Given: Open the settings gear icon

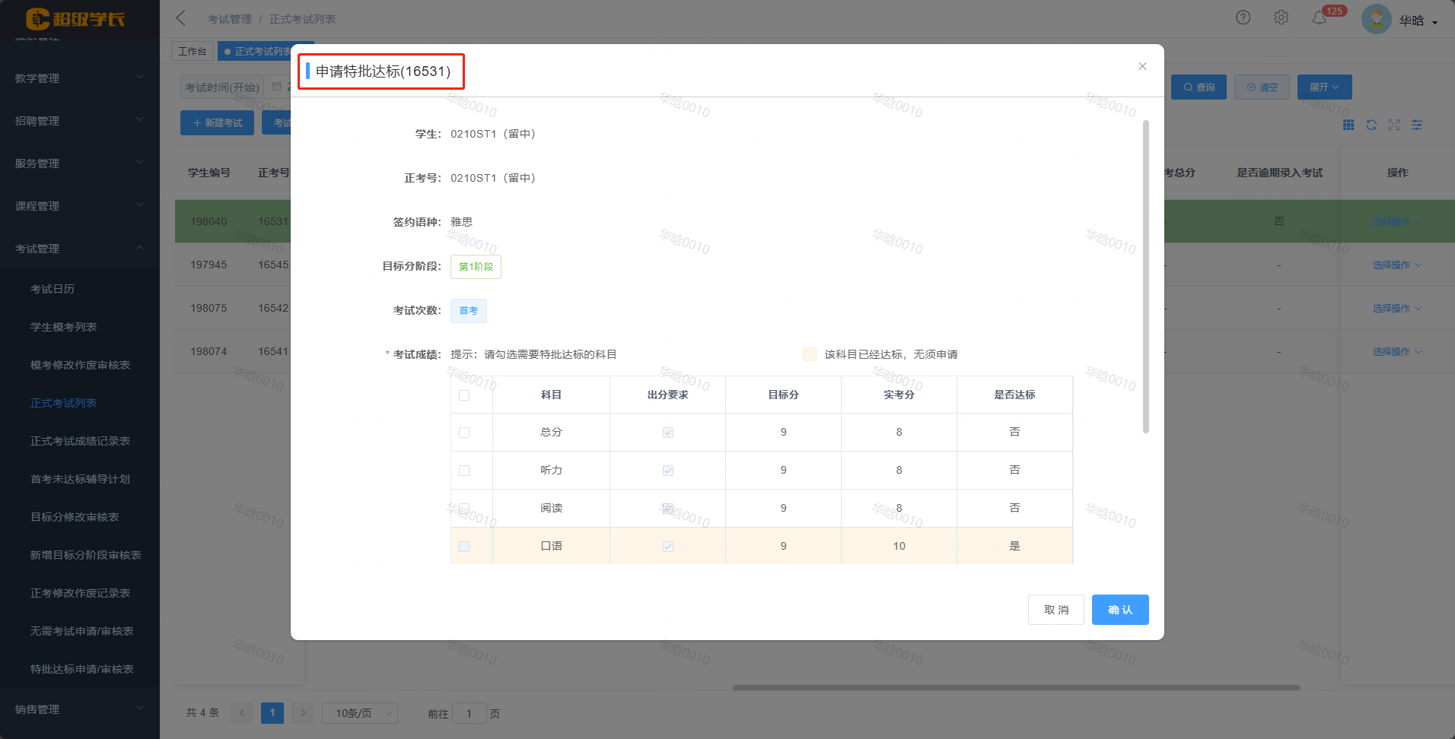Looking at the screenshot, I should coord(1281,17).
